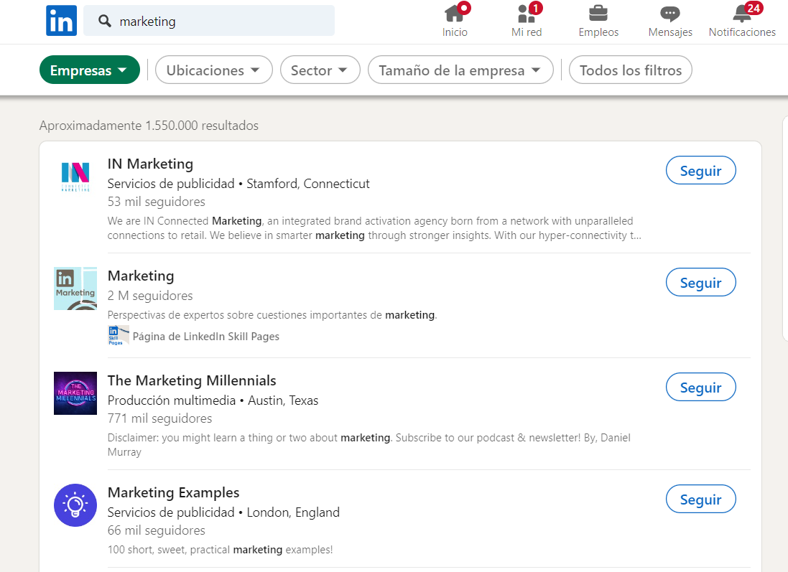Expand the Ubicaciones filter dropdown

213,70
